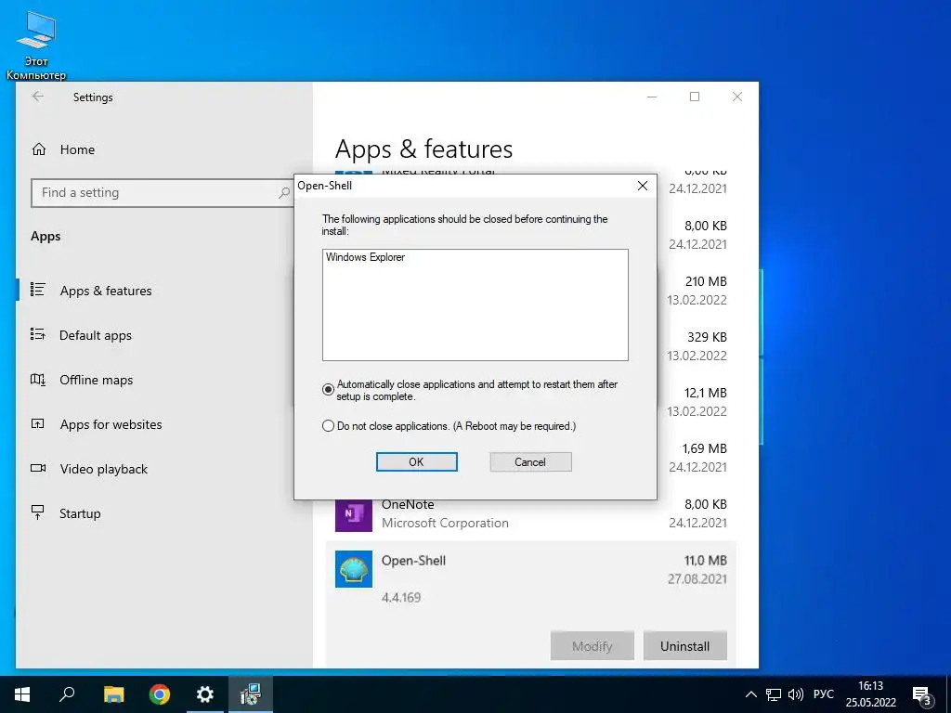Open network status tray icon
The image size is (951, 713).
click(774, 694)
